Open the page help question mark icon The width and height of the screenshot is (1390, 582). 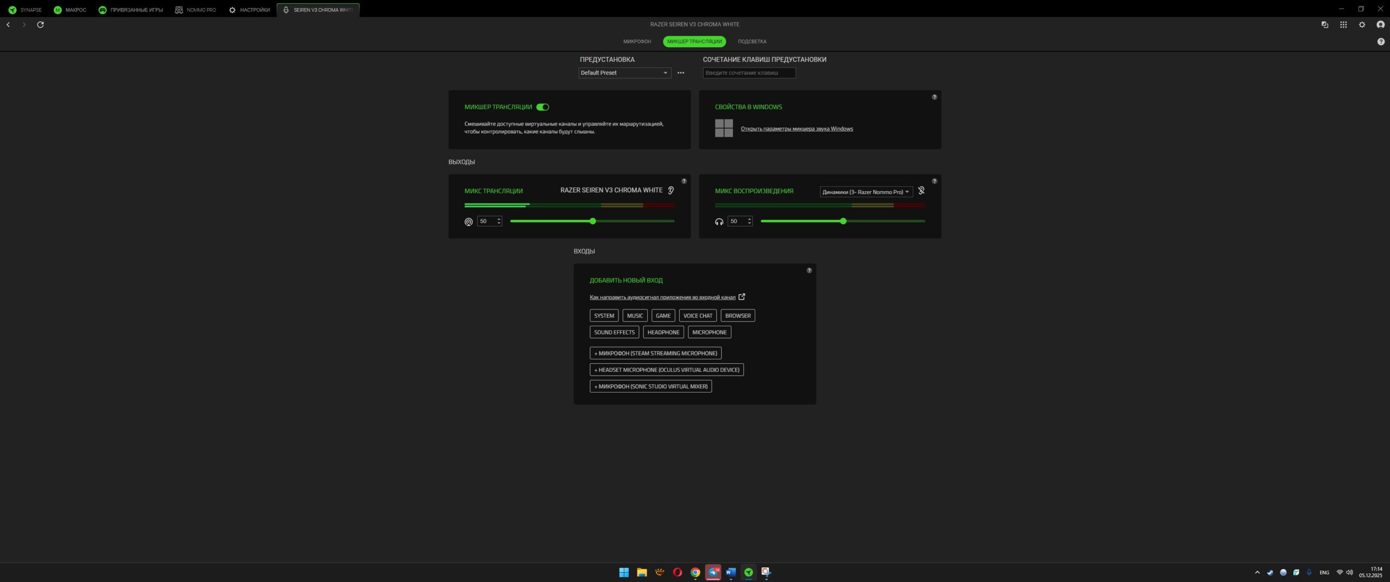click(x=1381, y=42)
